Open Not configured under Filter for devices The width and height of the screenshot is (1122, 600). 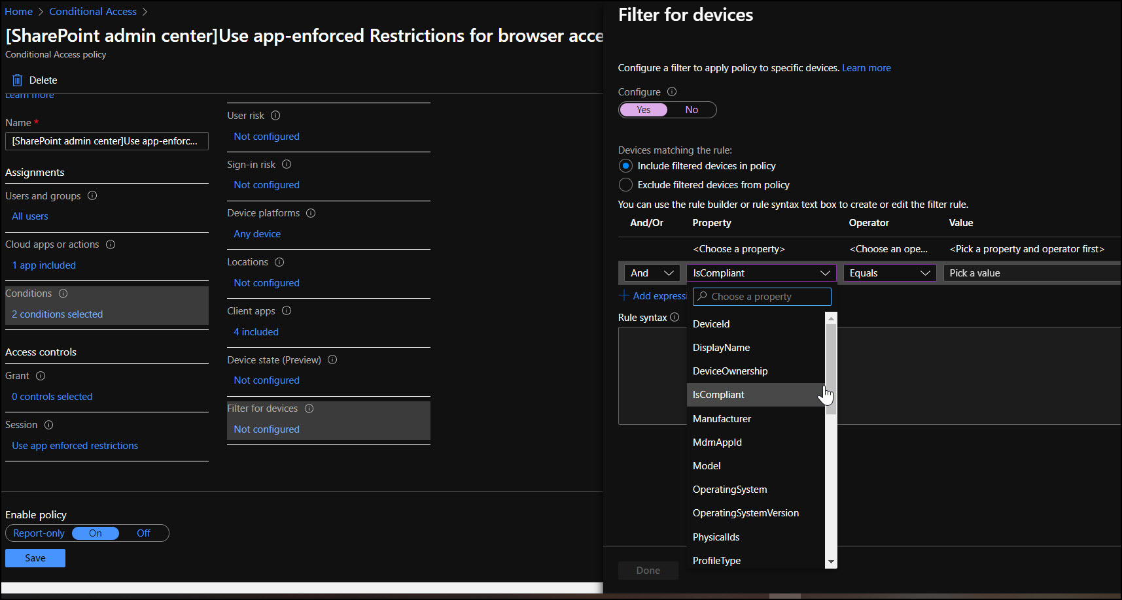(x=267, y=429)
